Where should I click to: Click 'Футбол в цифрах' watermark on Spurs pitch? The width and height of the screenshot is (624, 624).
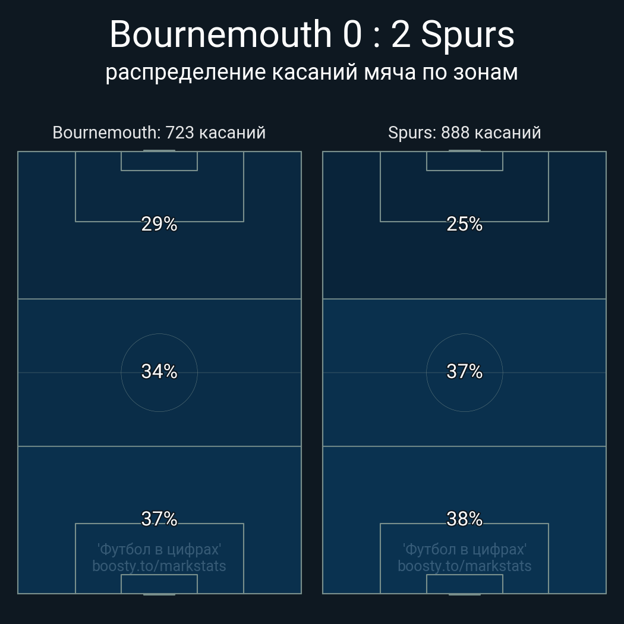coord(464,550)
